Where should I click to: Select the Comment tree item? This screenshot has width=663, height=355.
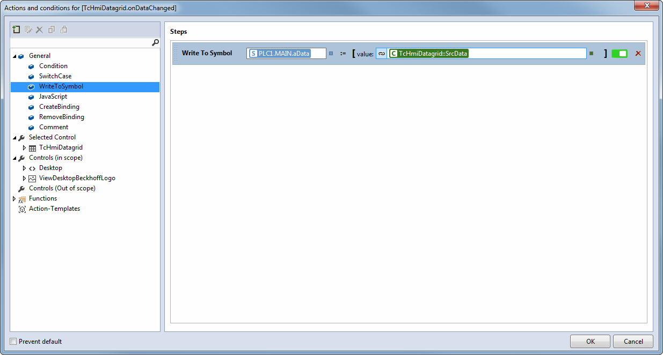point(54,127)
